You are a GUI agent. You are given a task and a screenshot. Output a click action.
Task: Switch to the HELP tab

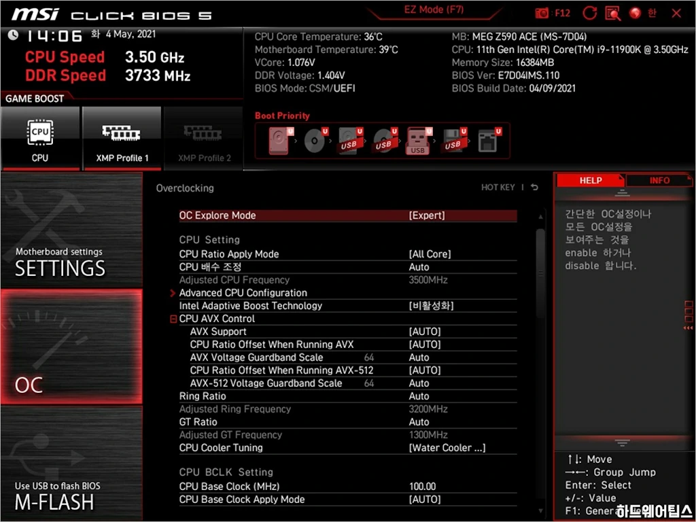tap(591, 180)
